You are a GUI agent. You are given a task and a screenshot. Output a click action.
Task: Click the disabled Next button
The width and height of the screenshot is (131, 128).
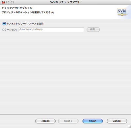pyautogui.click(x=68, y=121)
